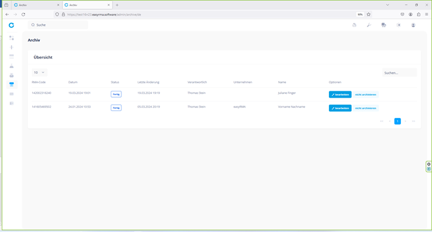432x232 pixels.
Task: Click the Fertig status badge in the easyRMA row
Action: (116, 108)
